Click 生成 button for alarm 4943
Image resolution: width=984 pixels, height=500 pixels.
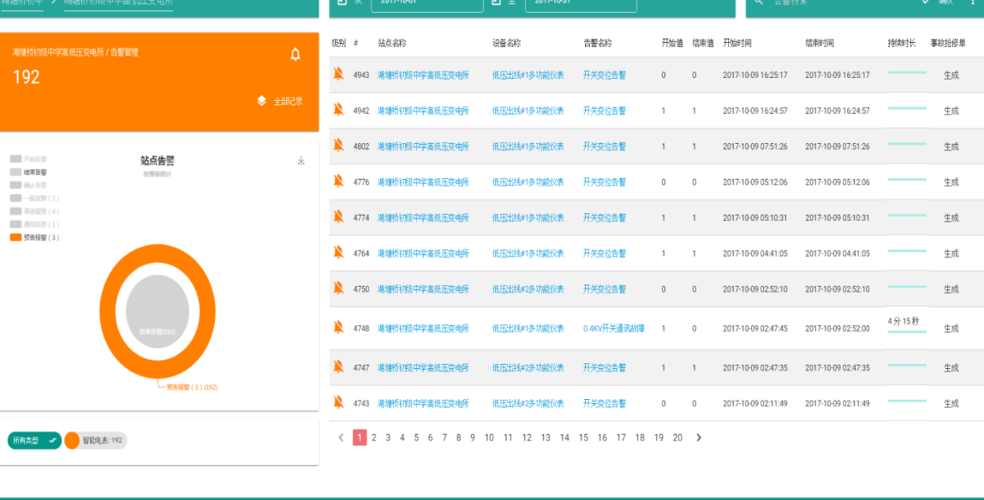point(951,75)
